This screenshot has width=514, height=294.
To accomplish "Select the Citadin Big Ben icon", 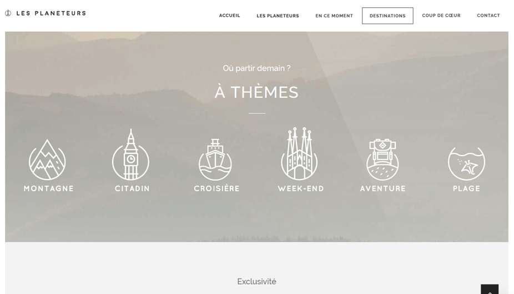I will 131,154.
